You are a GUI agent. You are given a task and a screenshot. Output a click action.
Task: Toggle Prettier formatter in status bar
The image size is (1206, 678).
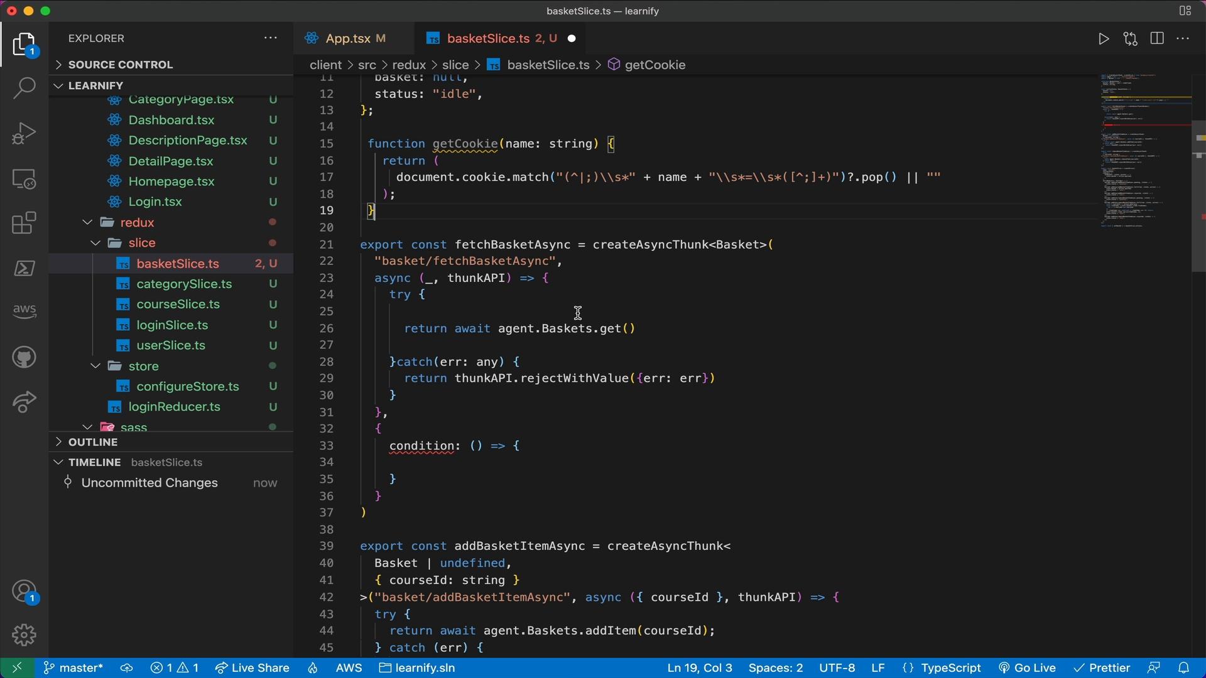pos(1102,668)
